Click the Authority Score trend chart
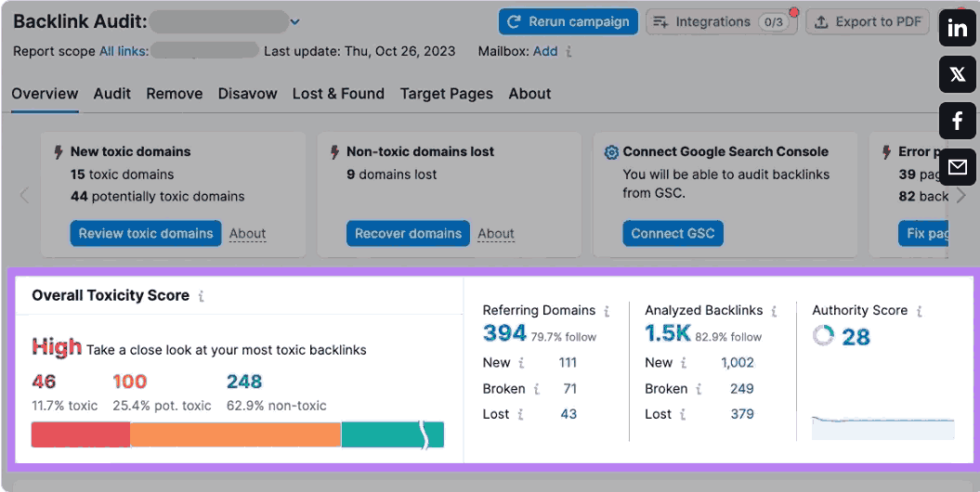This screenshot has height=492, width=980. tap(883, 428)
